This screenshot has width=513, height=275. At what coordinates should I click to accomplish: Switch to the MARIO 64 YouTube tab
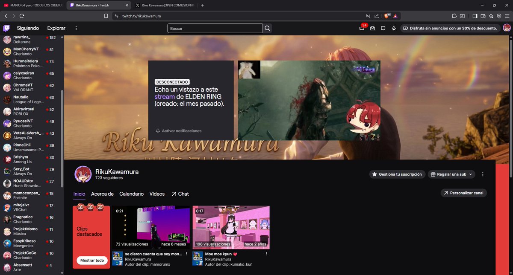tap(33, 5)
